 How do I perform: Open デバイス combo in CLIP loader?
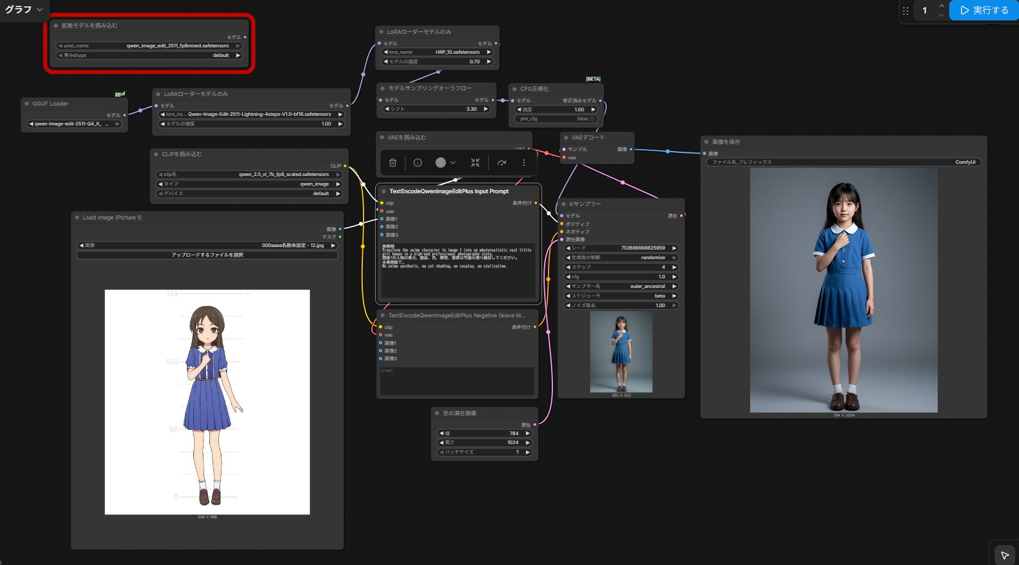[250, 193]
